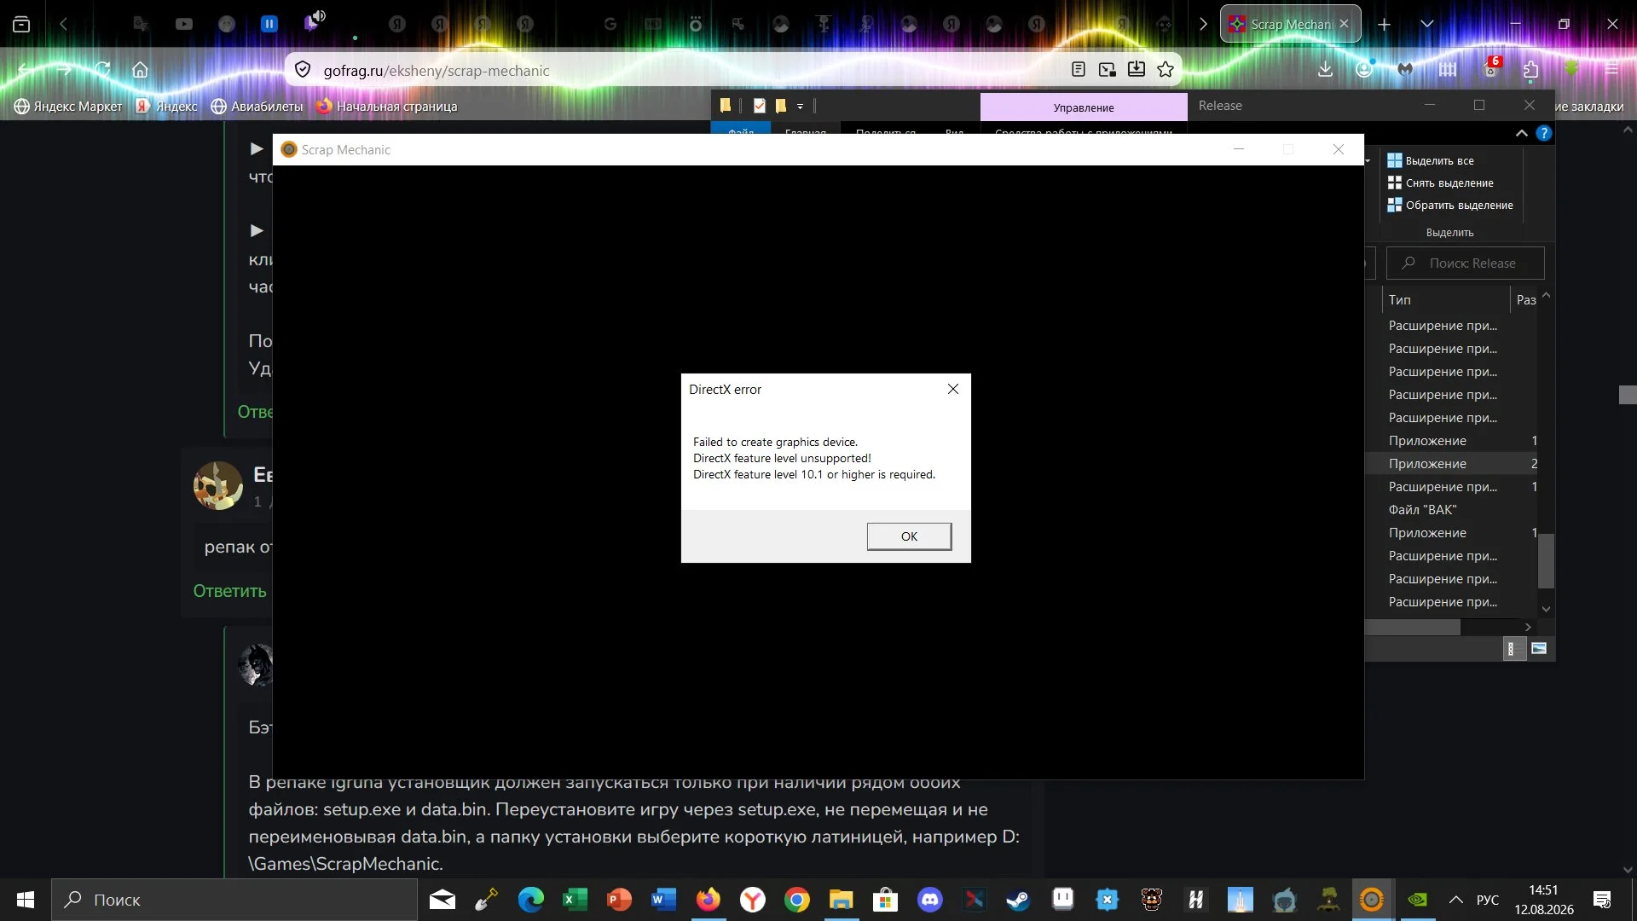Open Google Chrome from taskbar
The width and height of the screenshot is (1637, 921).
(796, 900)
